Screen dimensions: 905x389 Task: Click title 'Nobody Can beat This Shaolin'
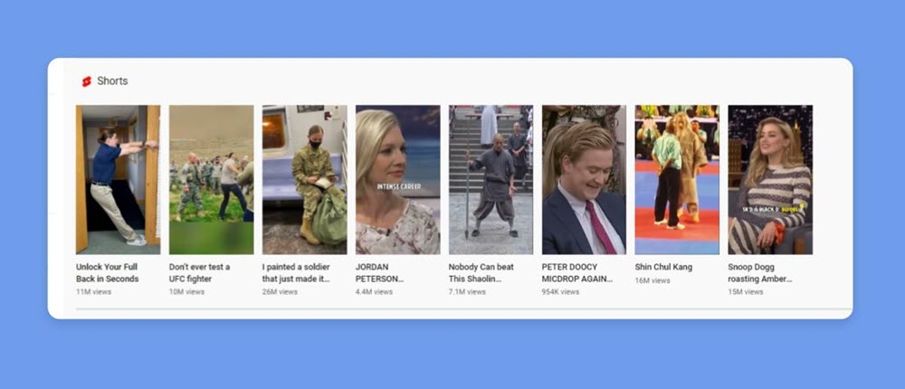click(481, 273)
